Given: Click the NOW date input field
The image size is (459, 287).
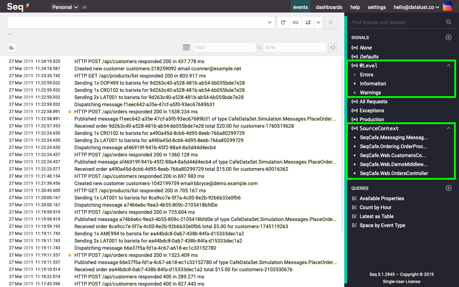Looking at the screenshot, I should coord(295,47).
